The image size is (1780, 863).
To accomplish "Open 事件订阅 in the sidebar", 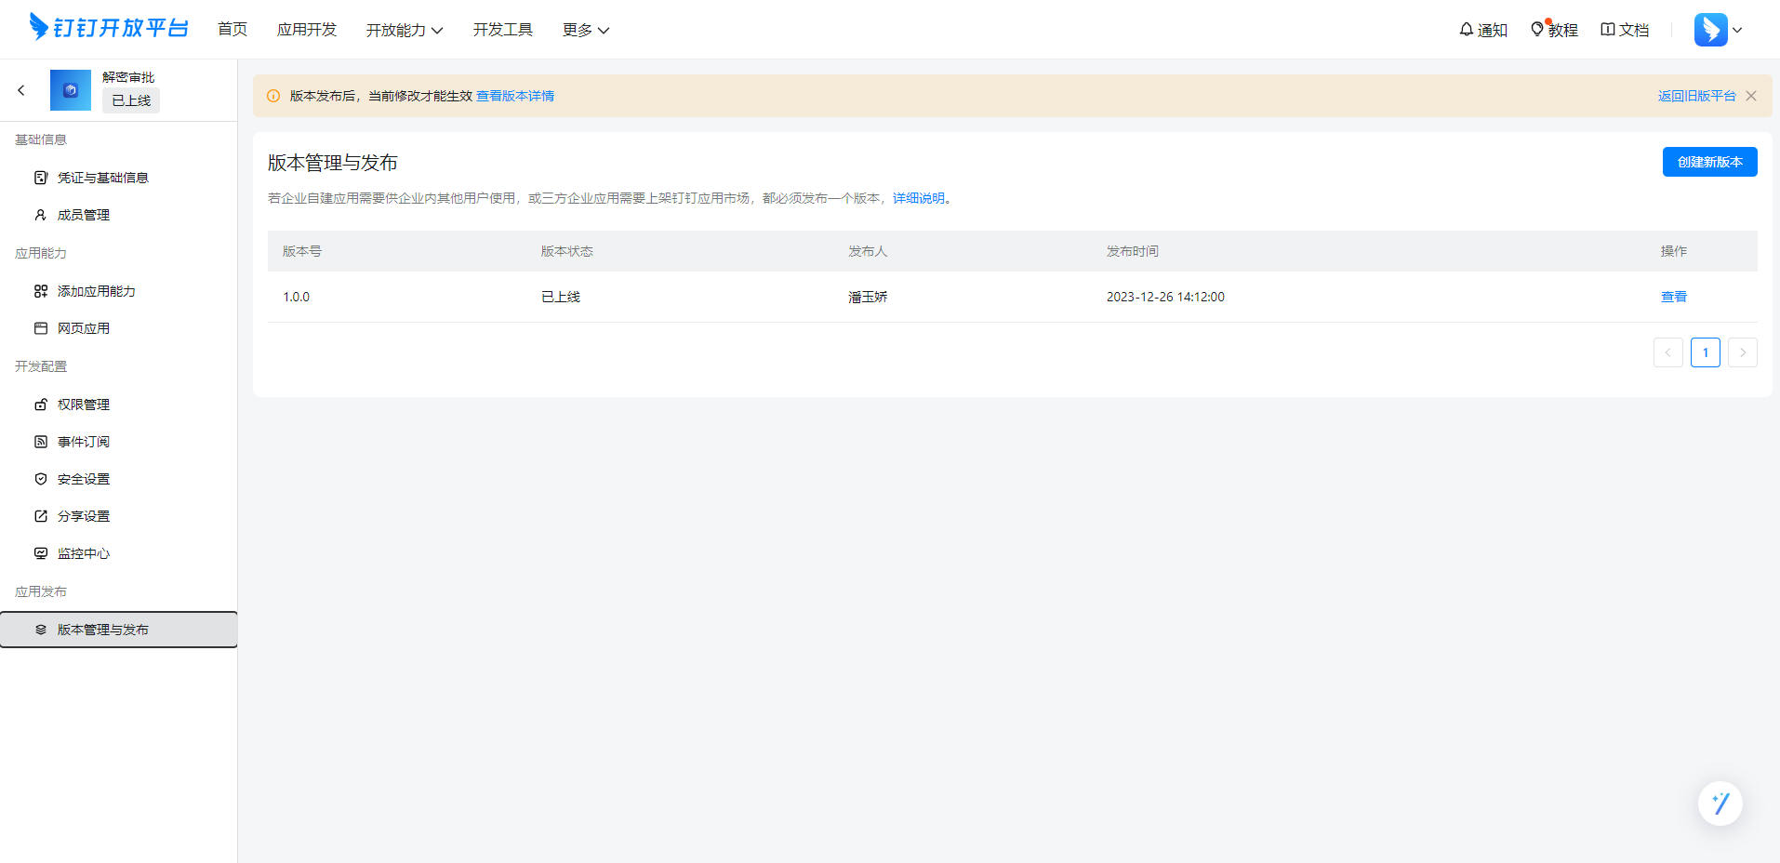I will (x=84, y=442).
